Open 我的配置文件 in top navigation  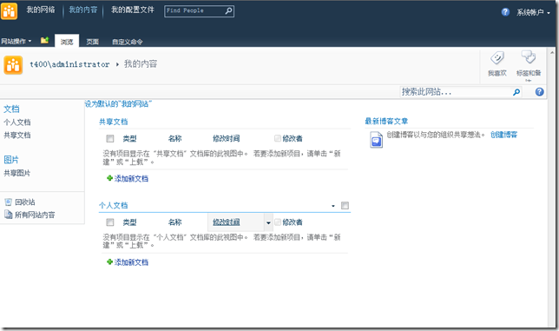coord(132,10)
